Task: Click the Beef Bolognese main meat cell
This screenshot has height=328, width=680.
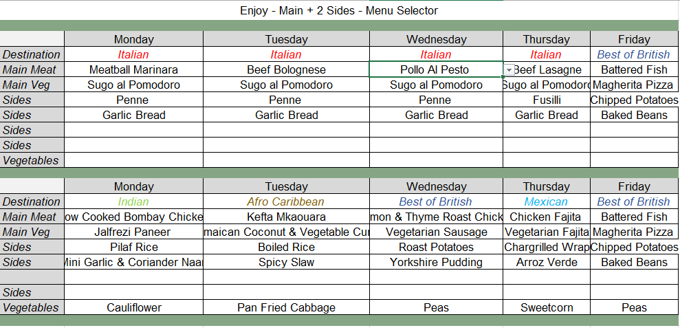Action: [286, 69]
